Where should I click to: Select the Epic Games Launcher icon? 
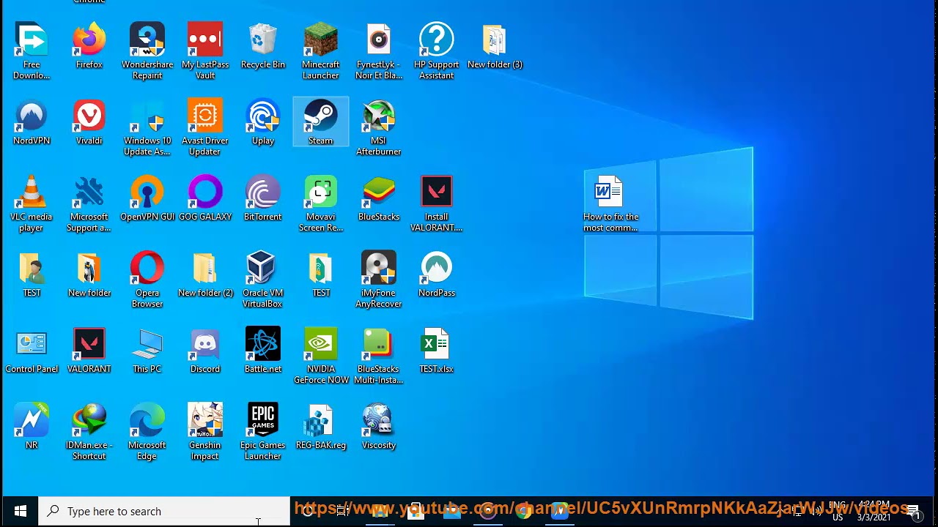click(x=263, y=420)
